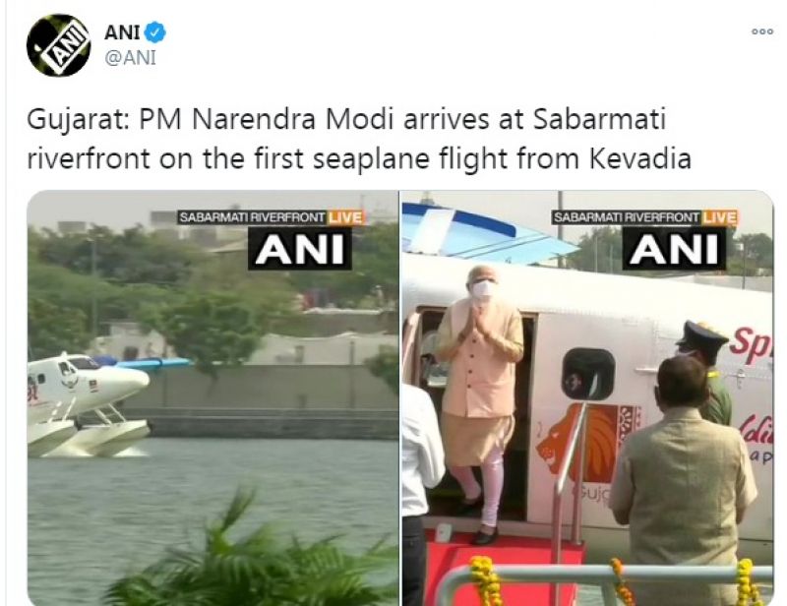Viewport: 787px width, 606px height.
Task: Open the @ANI handle link
Action: click(x=130, y=58)
